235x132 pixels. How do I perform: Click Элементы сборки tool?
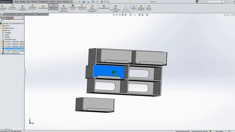[73, 7]
